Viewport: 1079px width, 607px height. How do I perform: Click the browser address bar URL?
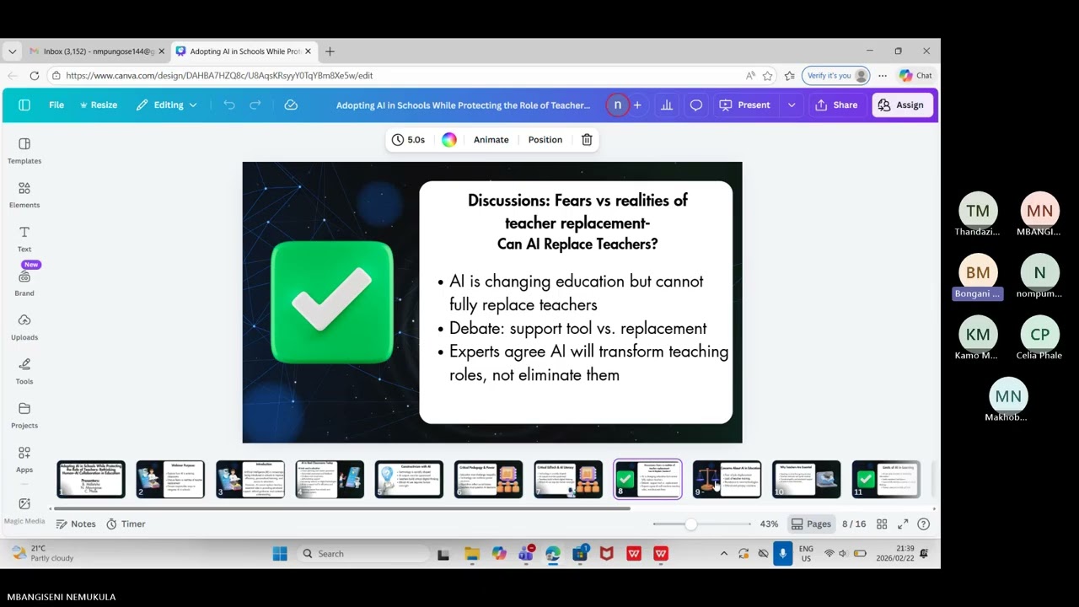[219, 76]
